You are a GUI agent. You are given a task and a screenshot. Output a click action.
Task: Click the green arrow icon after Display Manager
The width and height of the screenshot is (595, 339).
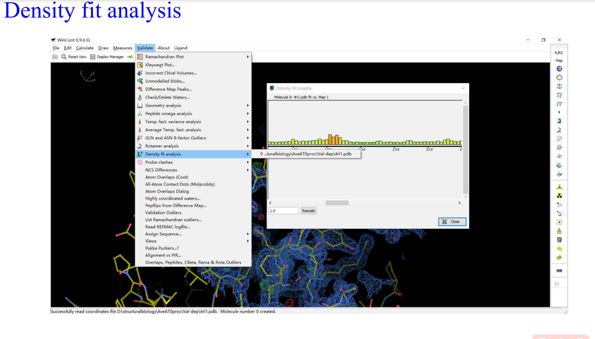(x=130, y=57)
